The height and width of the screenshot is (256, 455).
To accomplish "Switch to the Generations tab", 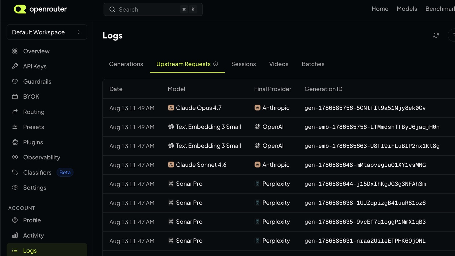I will coord(126,64).
